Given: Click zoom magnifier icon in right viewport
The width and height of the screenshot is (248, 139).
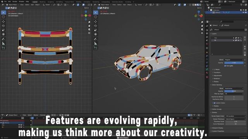Looking at the screenshot, I should click(x=202, y=22).
